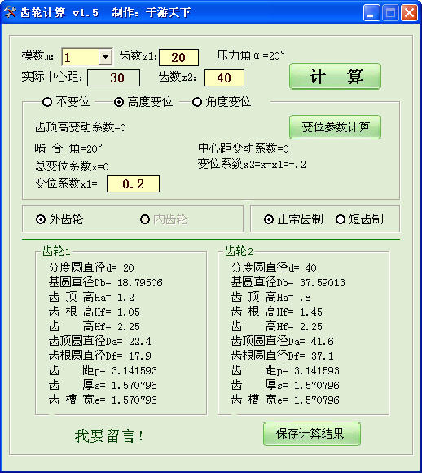Click the 计算 button

(335, 76)
